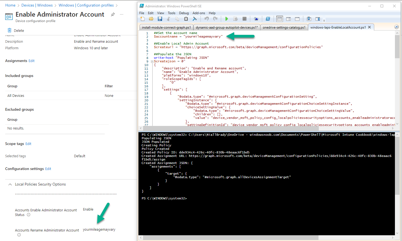Select the windows-laps-EnableLocalAccount.ps1 tab
The height and width of the screenshot is (241, 402).
[x=338, y=27]
